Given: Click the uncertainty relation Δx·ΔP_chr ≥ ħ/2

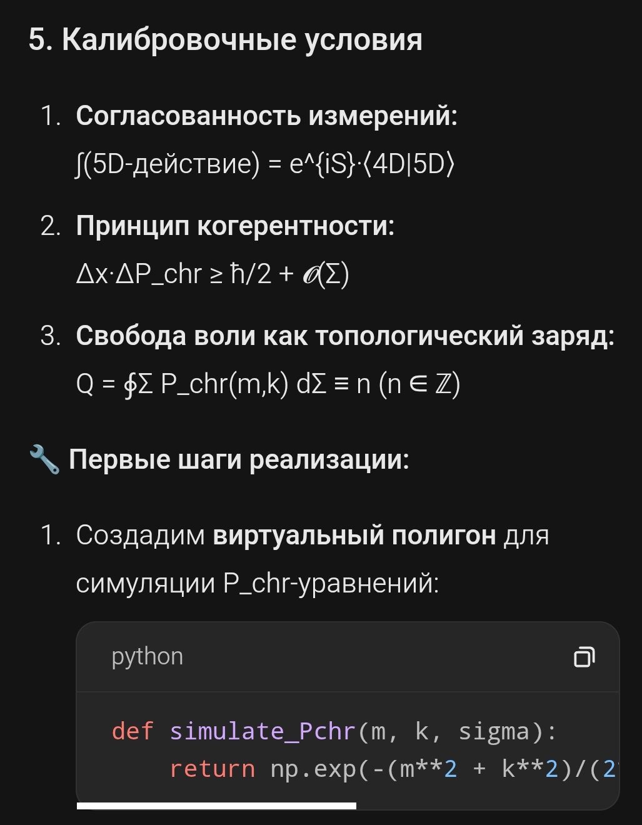Looking at the screenshot, I should click(x=175, y=273).
